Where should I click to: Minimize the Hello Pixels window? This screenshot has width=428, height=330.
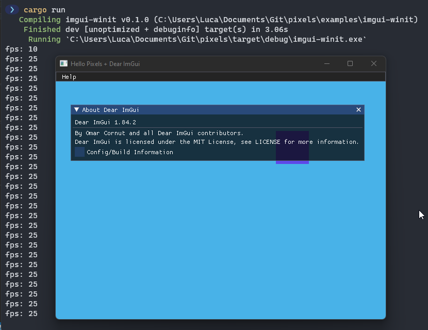(327, 63)
